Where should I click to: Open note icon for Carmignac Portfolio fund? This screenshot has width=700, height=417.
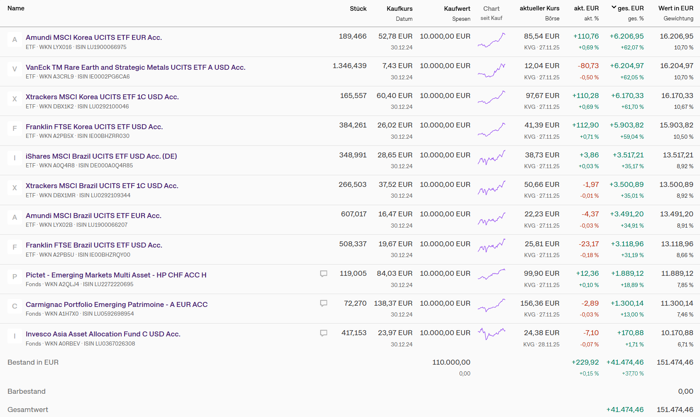324,303
